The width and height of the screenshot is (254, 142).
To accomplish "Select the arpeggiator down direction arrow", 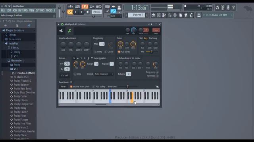I will 81,58.
